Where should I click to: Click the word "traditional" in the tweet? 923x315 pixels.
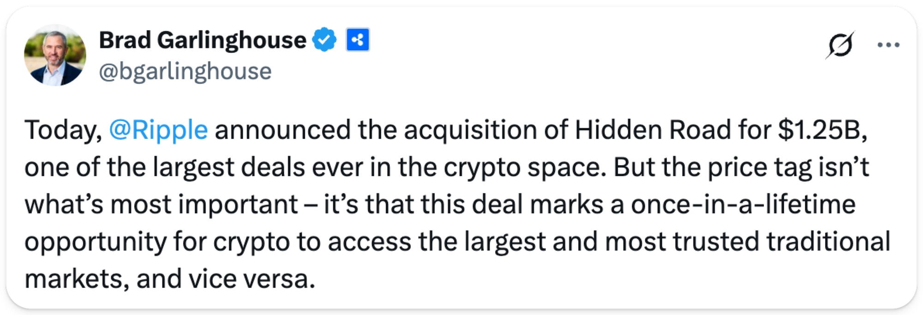tap(828, 242)
